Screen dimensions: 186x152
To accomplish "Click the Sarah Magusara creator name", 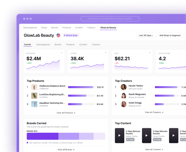I will pos(137,94).
